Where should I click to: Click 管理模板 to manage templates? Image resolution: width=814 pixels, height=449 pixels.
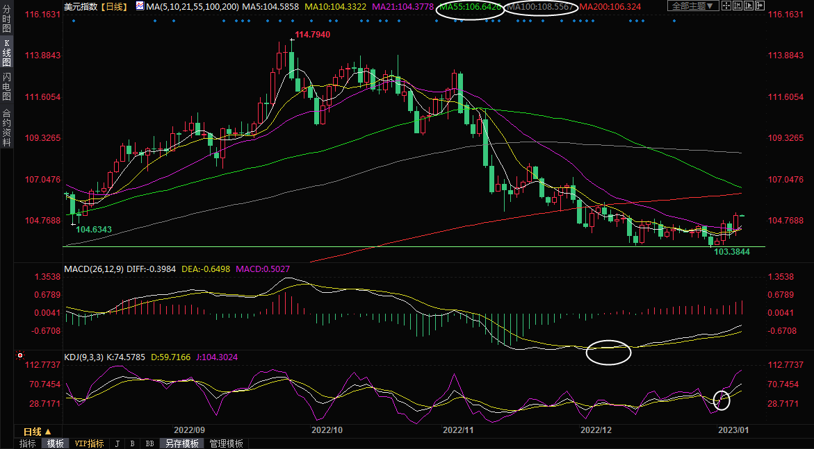click(x=226, y=443)
